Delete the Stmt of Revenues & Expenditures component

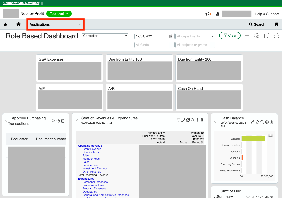click(202, 120)
